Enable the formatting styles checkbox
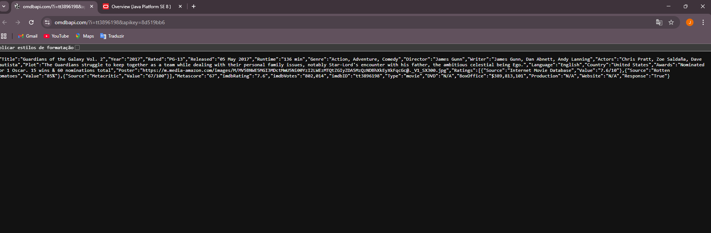711x233 pixels. pyautogui.click(x=77, y=48)
